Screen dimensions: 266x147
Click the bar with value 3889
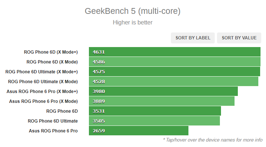161,101
